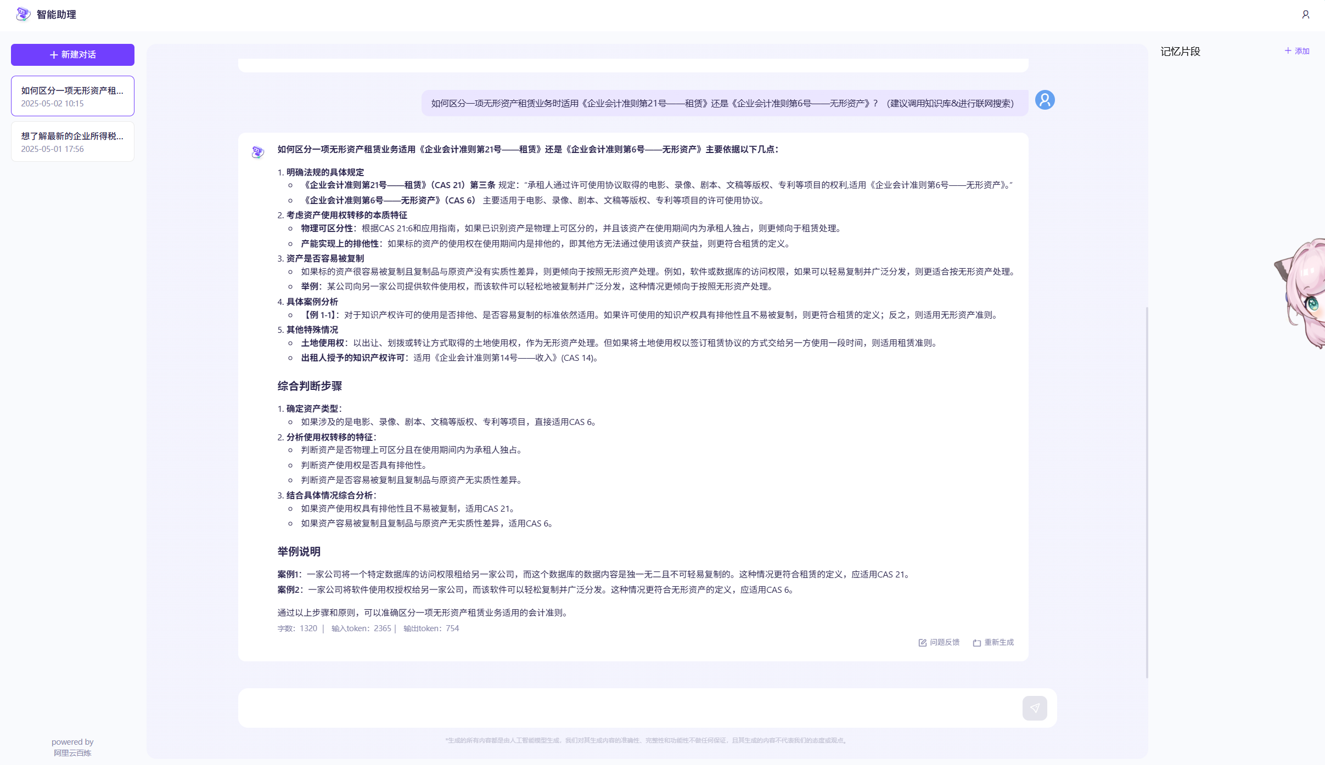The image size is (1325, 765).
Task: Click the blue user avatar beside question
Action: click(1045, 100)
